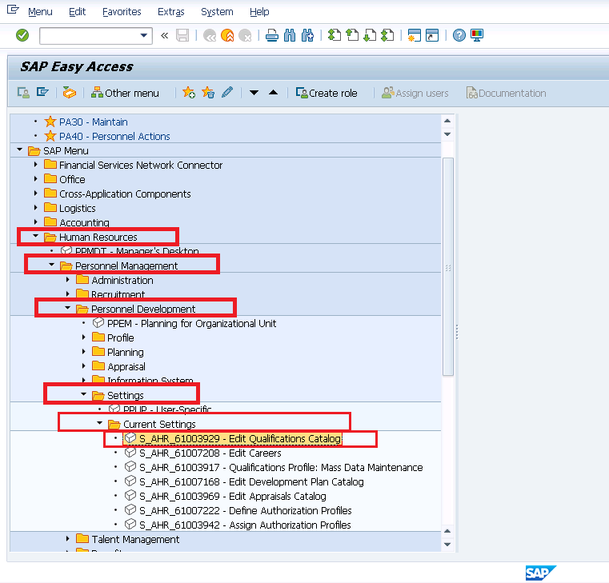Expand the Office folder
Image resolution: width=609 pixels, height=583 pixels.
coord(36,179)
